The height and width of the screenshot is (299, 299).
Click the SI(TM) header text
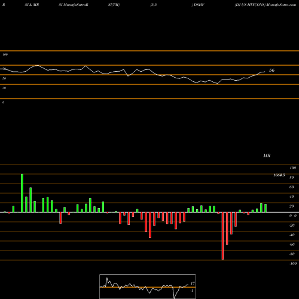point(114,5)
